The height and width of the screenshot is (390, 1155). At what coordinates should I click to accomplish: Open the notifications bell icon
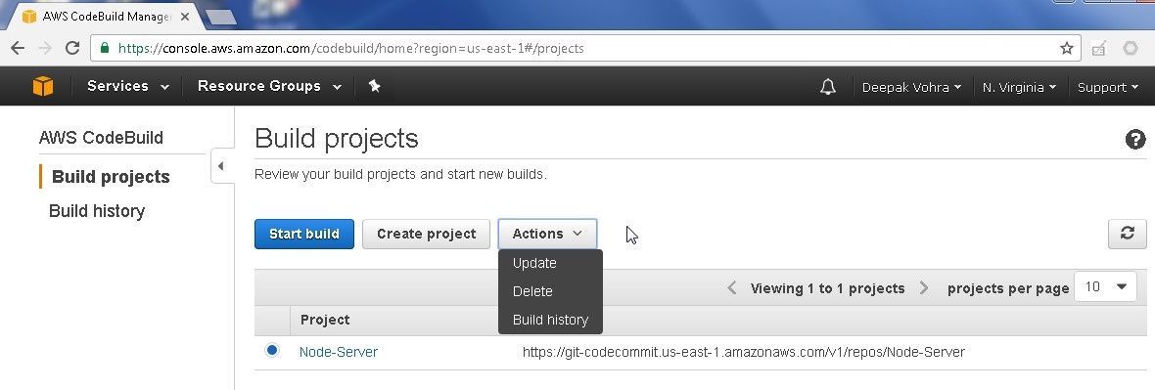[x=828, y=87]
